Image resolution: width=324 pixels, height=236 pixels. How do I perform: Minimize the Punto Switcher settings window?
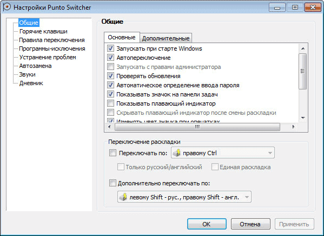tap(277, 8)
